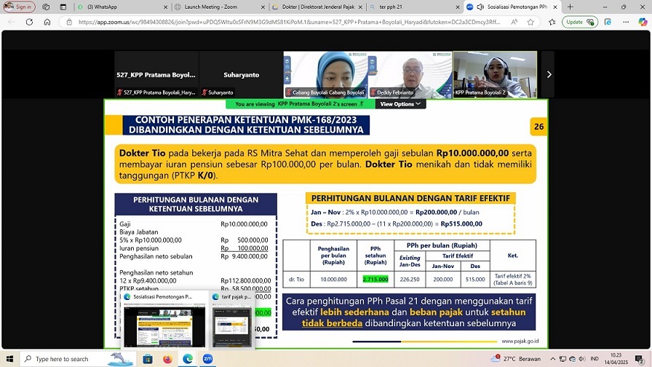Click the Edge Update button

[x=579, y=22]
